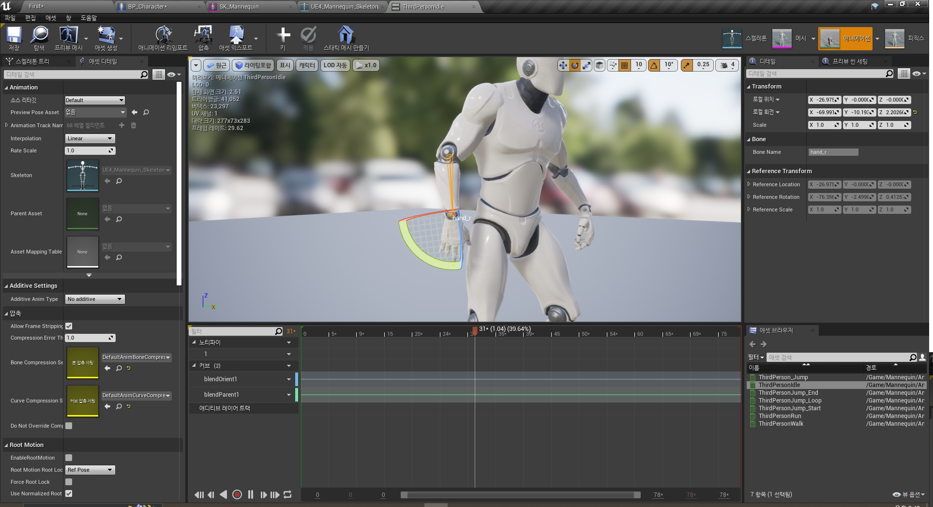
Task: Click the timeline playhead marker at frame 31
Action: tap(475, 330)
